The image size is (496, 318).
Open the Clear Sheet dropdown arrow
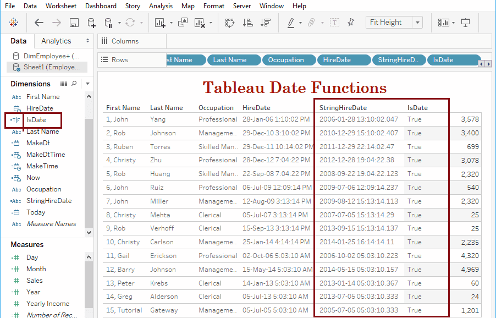click(211, 23)
